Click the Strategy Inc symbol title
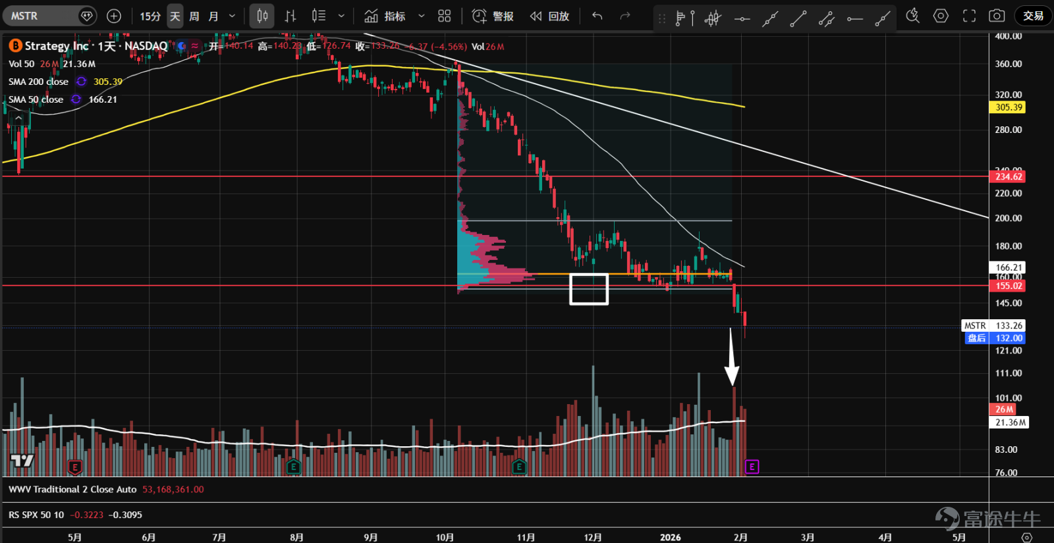 click(x=57, y=46)
